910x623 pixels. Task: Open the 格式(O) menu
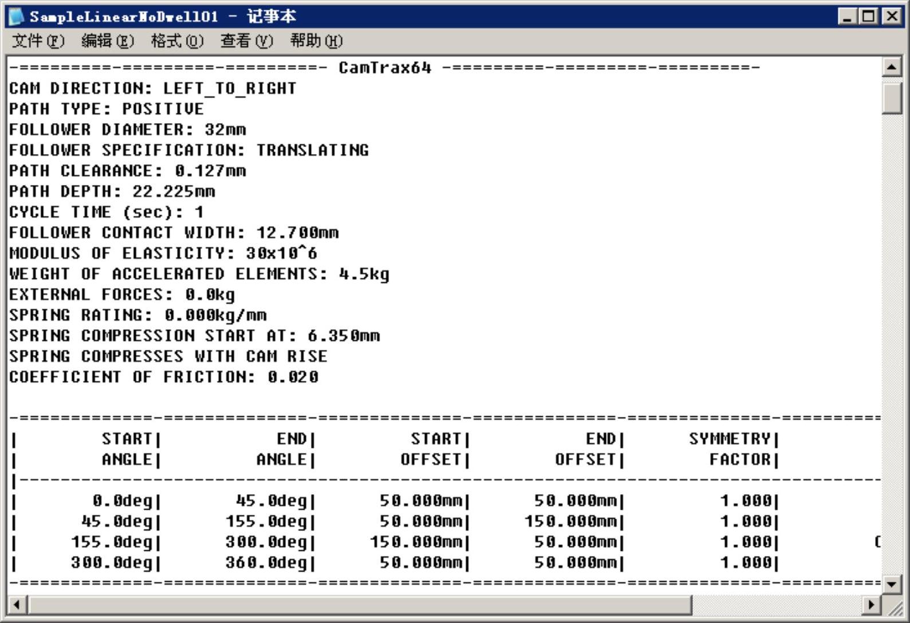tap(178, 41)
